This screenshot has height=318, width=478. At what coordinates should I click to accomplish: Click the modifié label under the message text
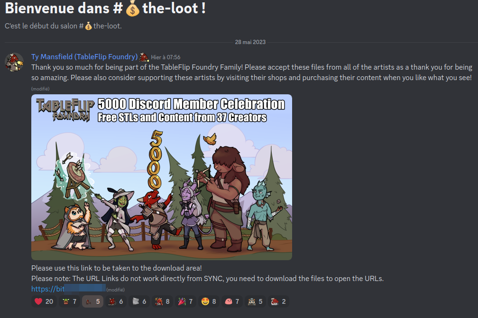pyautogui.click(x=40, y=89)
